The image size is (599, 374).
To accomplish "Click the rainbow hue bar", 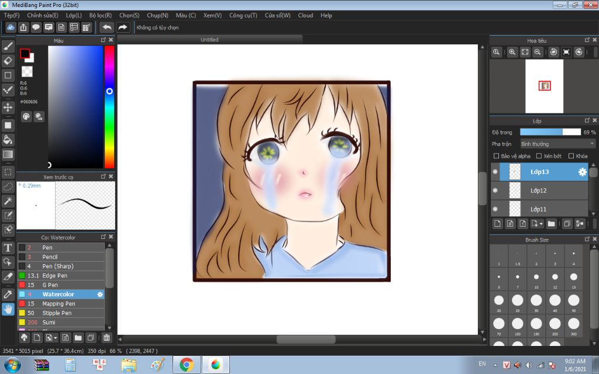I will click(x=109, y=107).
